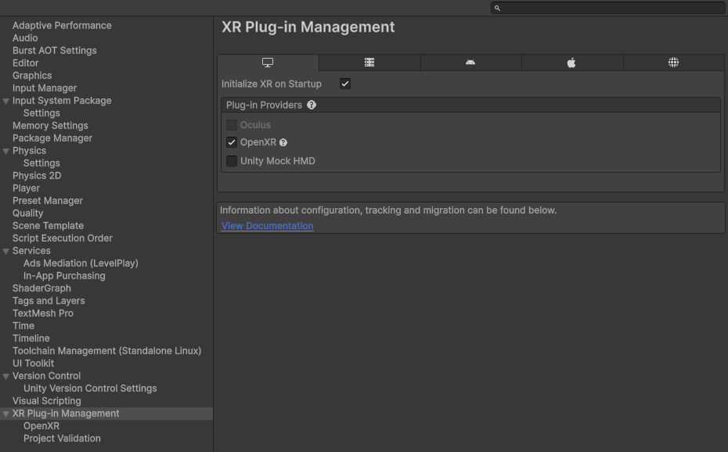Select the Services category label

[31, 251]
